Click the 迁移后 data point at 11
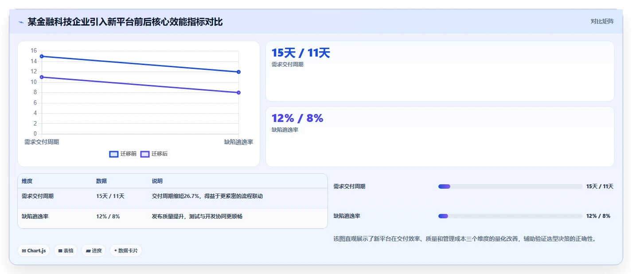Viewport: 632px width, 274px height. pos(42,77)
